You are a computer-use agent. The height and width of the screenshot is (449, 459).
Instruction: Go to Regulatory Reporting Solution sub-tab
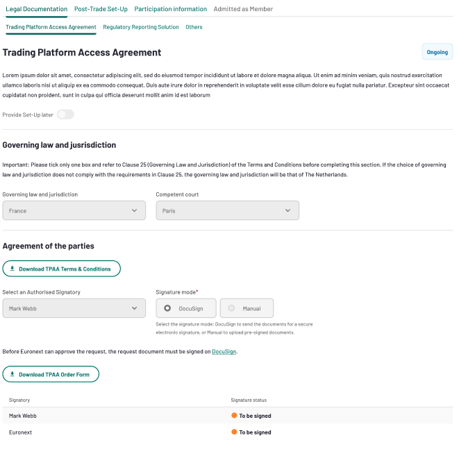point(141,27)
